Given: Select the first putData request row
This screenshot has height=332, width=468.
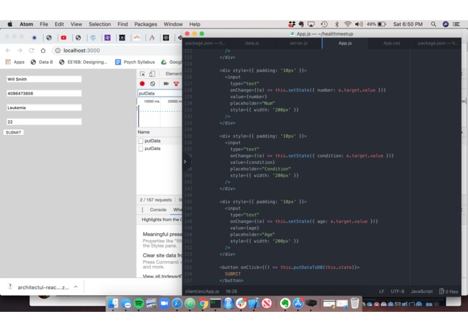Looking at the screenshot, I should 160,141.
